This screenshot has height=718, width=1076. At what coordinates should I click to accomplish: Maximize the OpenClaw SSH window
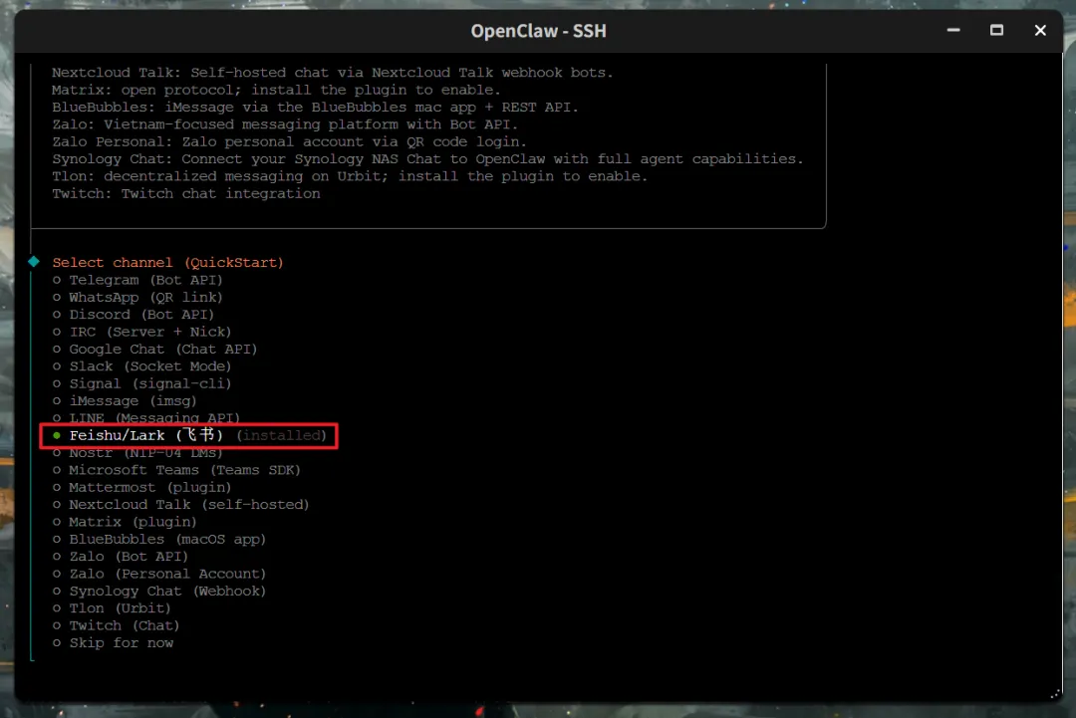(x=996, y=30)
